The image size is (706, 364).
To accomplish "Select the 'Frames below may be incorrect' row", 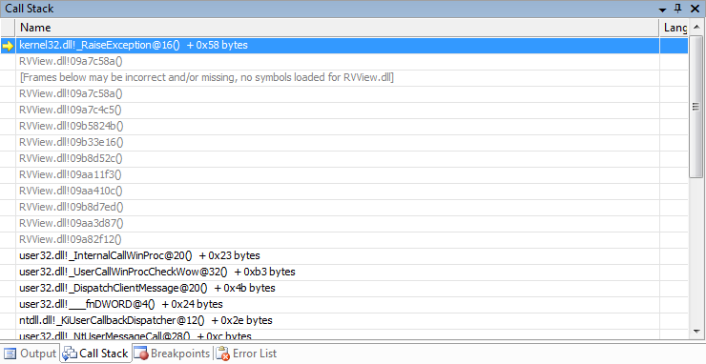I will click(344, 77).
